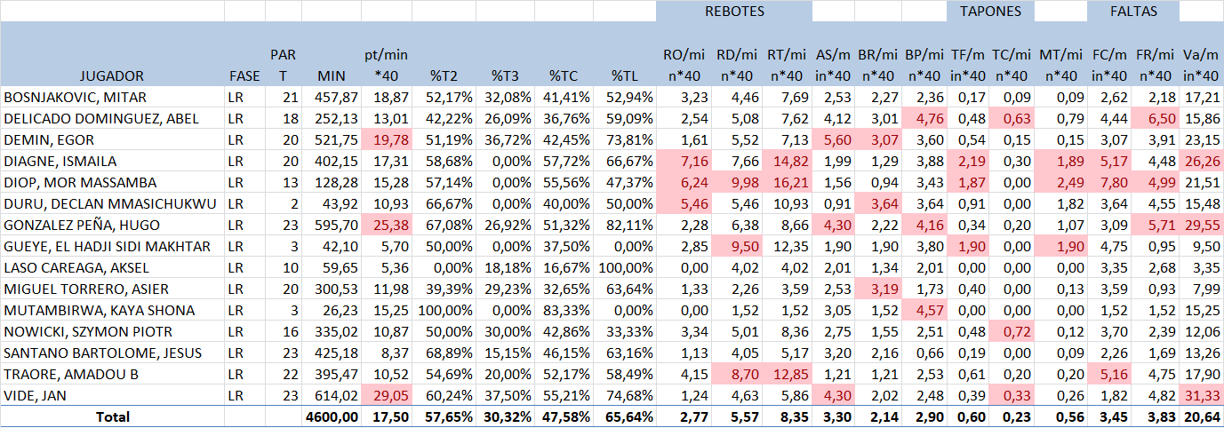Select player MUTAMBIRWA, KAYA SHONA cell
This screenshot has width=1224, height=428.
[x=112, y=310]
